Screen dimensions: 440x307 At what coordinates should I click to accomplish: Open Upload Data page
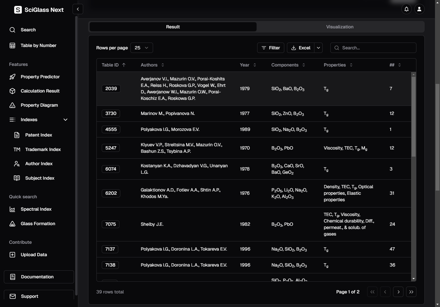pos(34,255)
